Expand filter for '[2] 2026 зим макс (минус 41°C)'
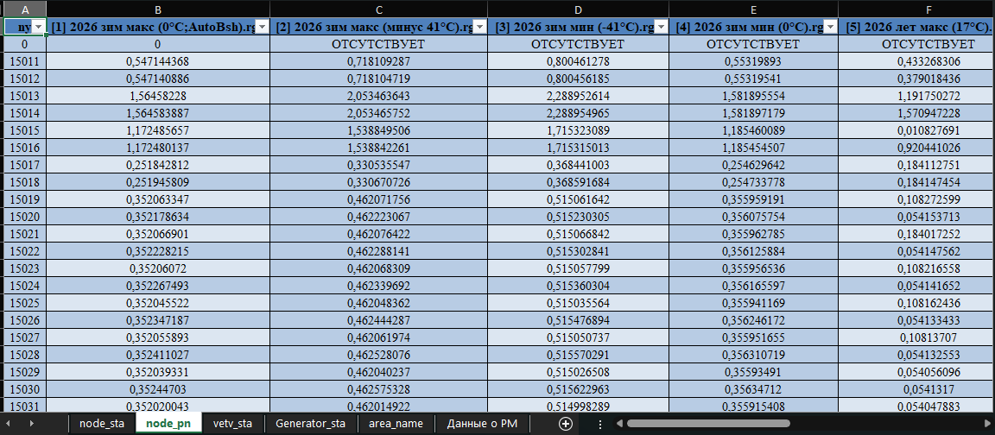995x435 pixels. pyautogui.click(x=479, y=28)
